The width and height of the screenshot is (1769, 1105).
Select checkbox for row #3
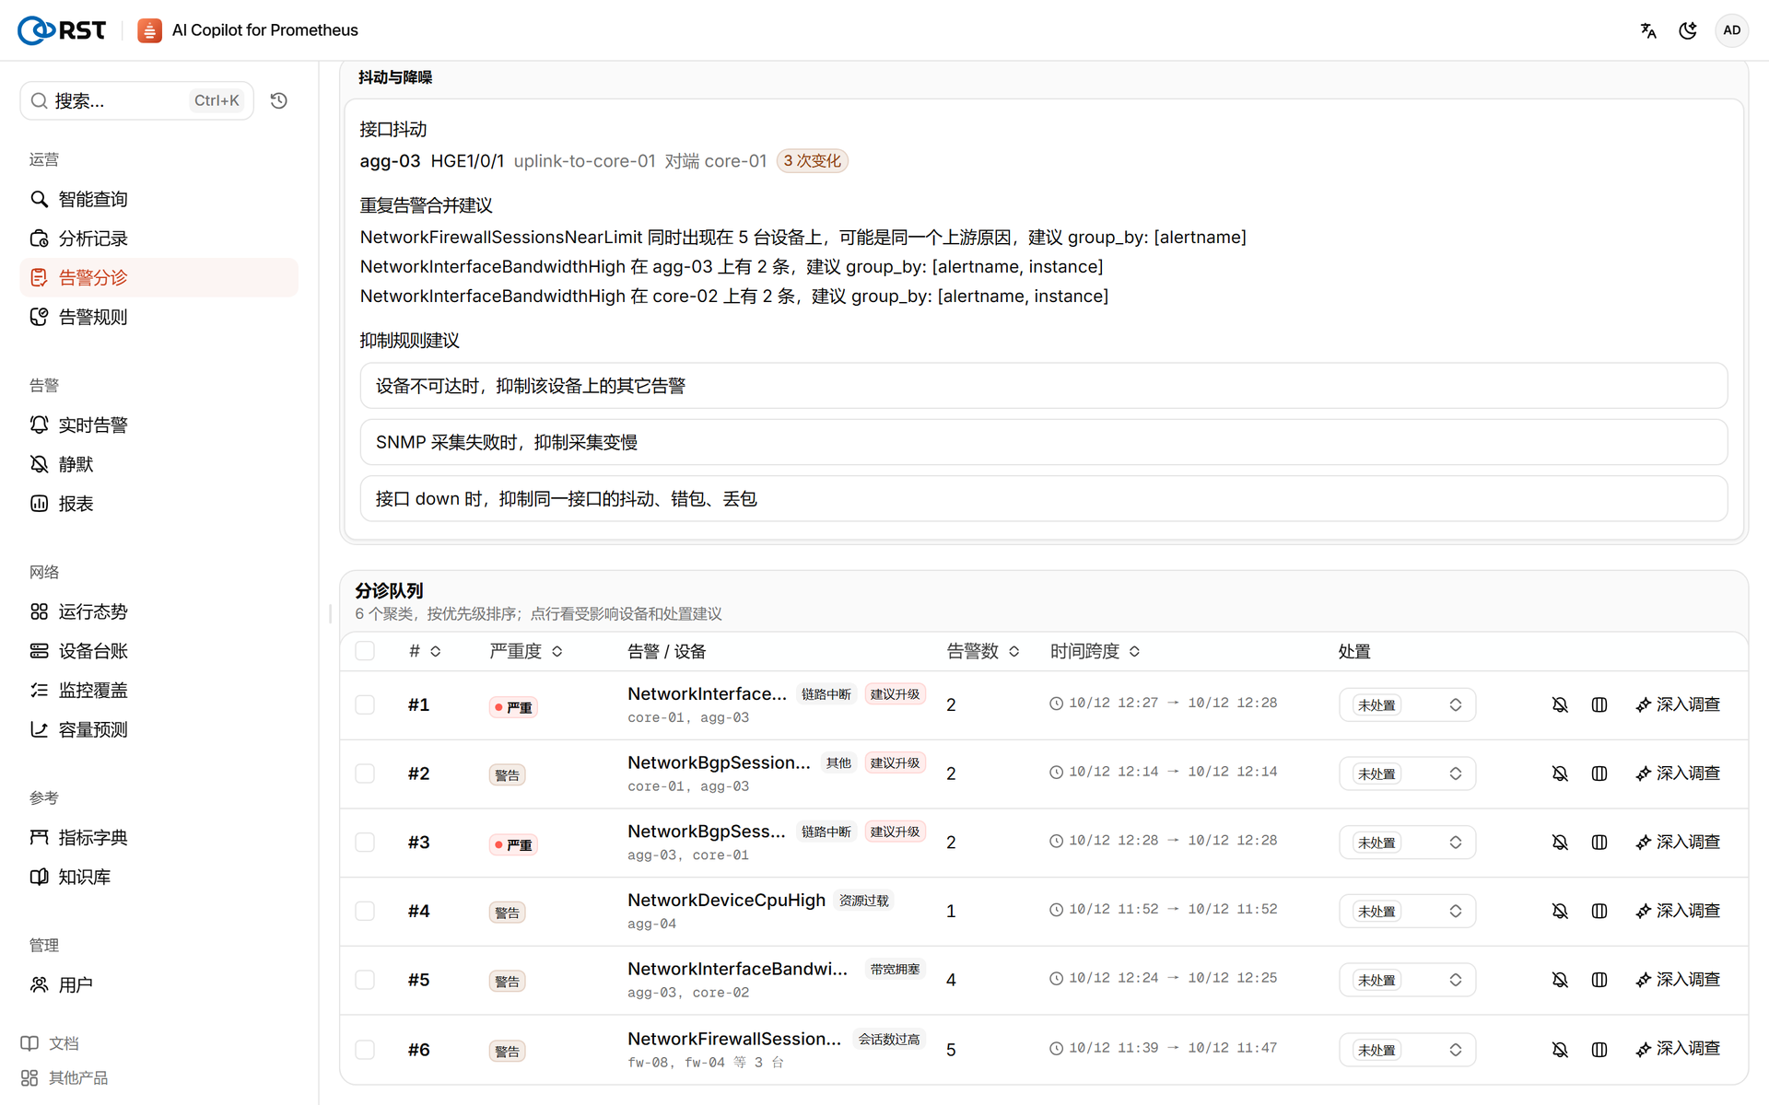pyautogui.click(x=365, y=843)
